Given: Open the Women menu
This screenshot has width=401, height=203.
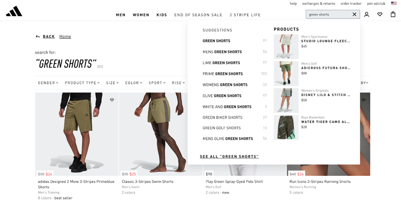Looking at the screenshot, I should [141, 15].
